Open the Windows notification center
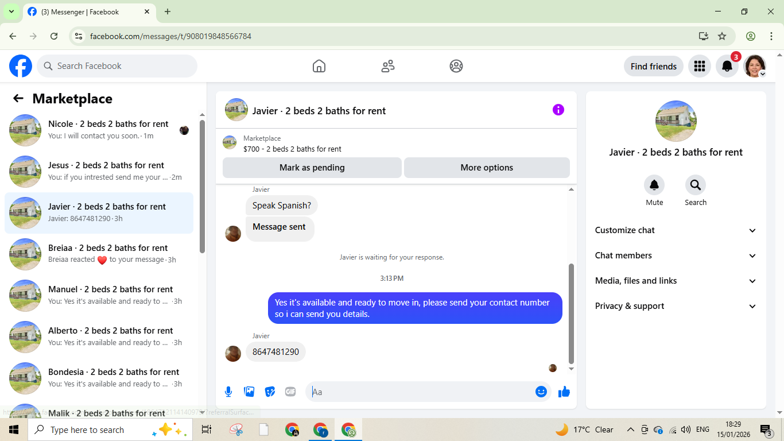Viewport: 784px width, 441px height. point(766,430)
